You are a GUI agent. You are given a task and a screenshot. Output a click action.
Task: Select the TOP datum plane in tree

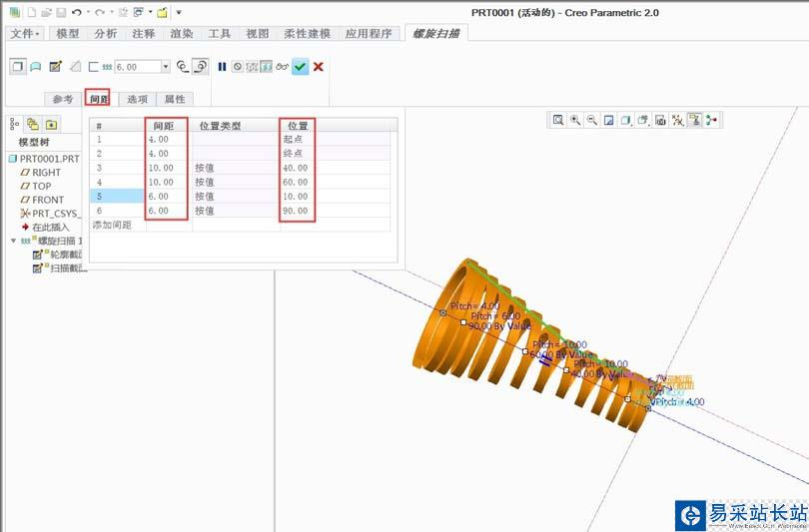(x=36, y=186)
